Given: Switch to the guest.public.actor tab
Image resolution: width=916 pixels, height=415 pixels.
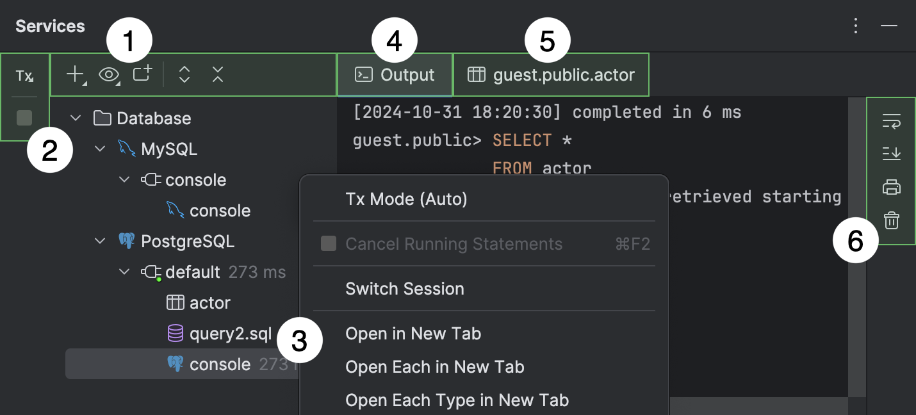Looking at the screenshot, I should tap(551, 75).
